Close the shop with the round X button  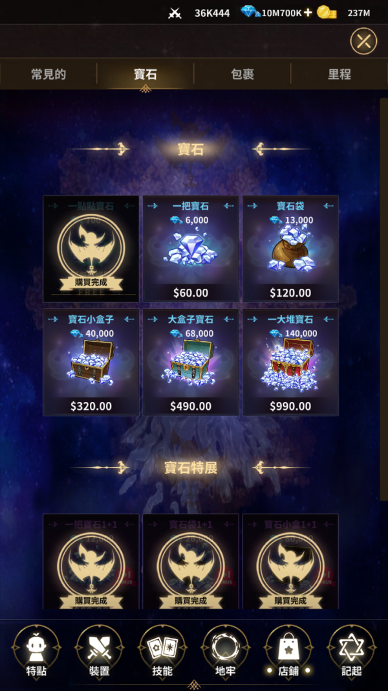pos(363,41)
